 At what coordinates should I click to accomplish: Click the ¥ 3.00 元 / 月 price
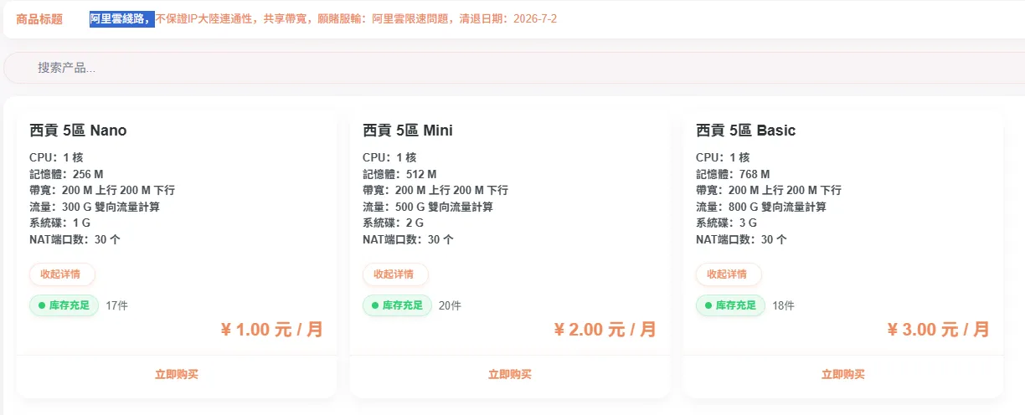coord(938,330)
